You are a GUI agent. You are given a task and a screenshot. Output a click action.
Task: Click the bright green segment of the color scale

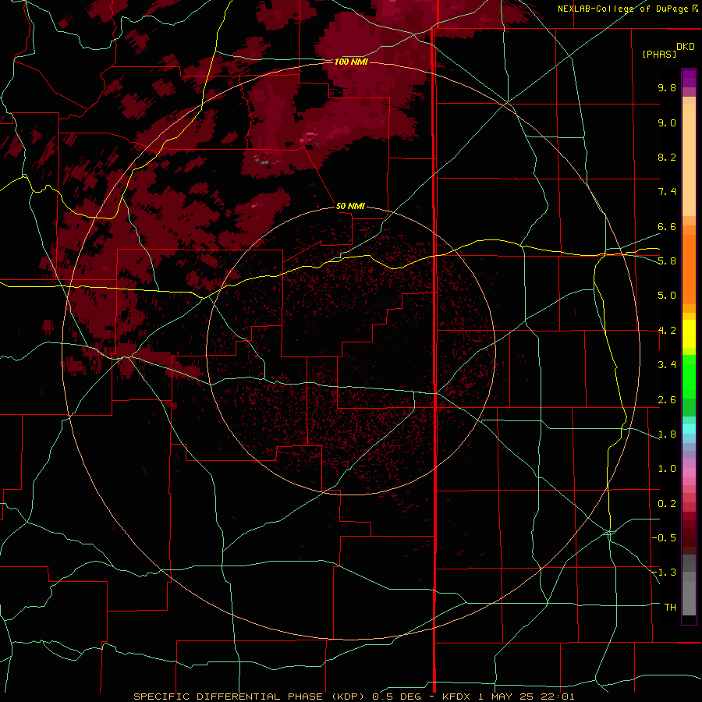[689, 377]
